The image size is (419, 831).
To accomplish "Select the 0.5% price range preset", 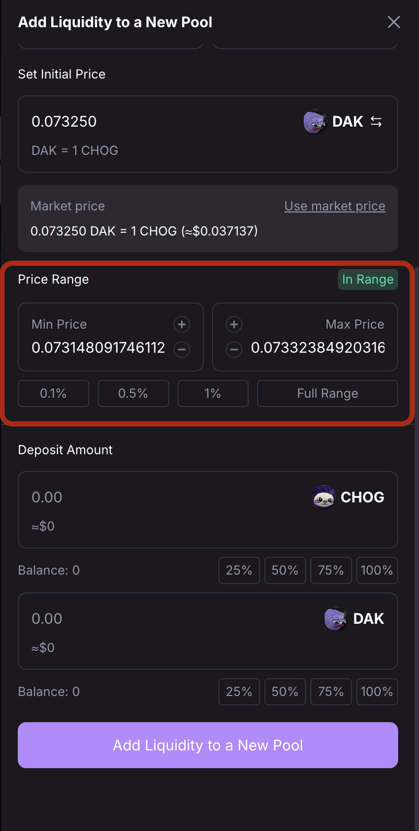I will 133,394.
